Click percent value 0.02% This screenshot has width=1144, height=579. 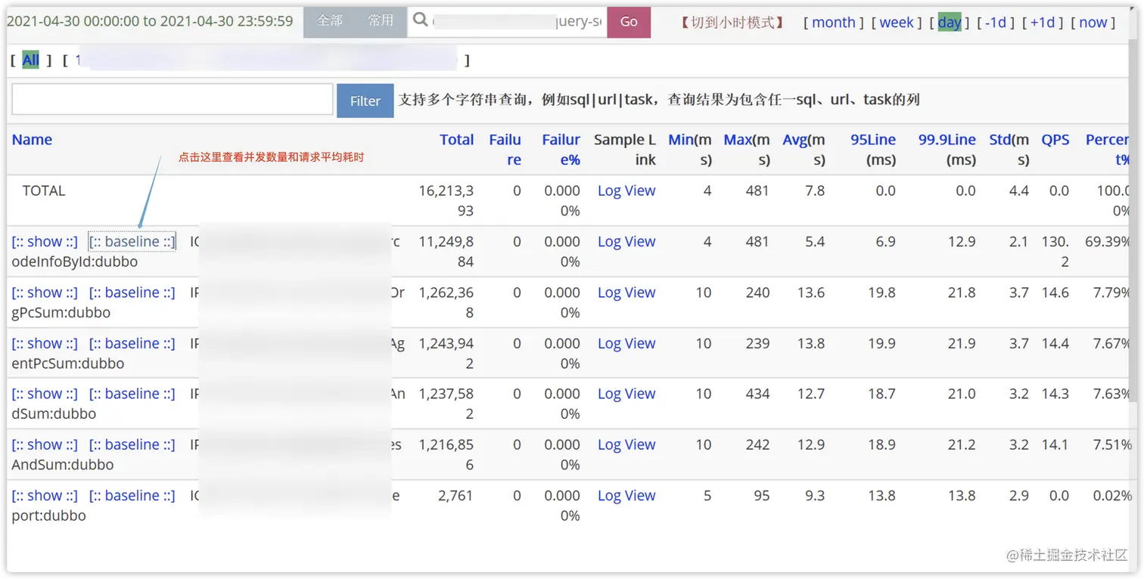[1112, 496]
